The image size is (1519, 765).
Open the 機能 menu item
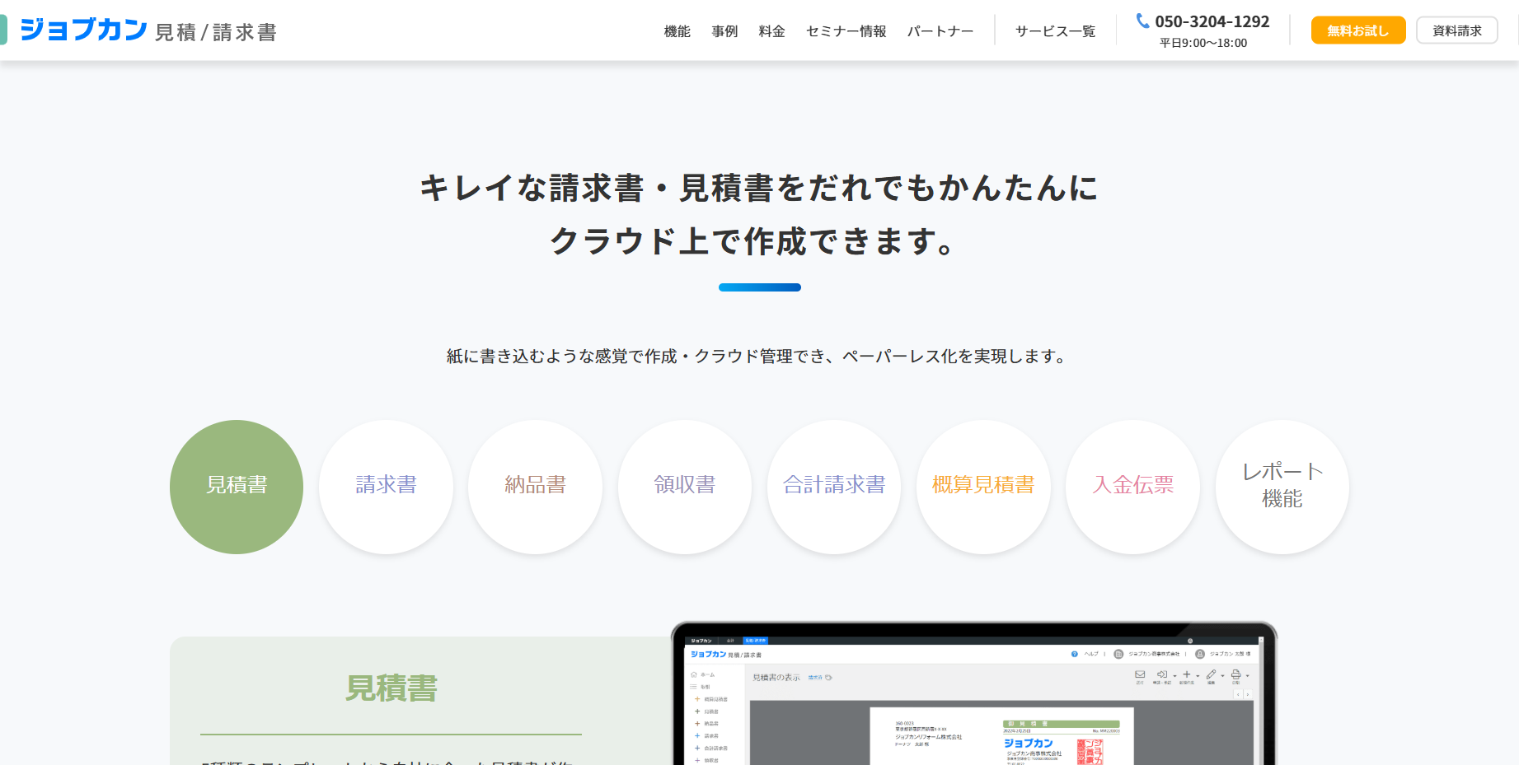[x=677, y=31]
